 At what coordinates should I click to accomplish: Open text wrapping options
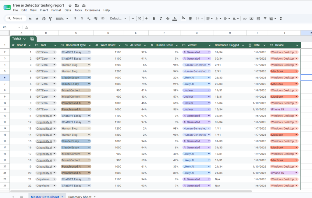227,19
